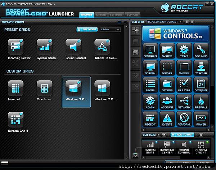Open the Edit Grid selection dropdown
Viewport: 216px width, 170px height.
(x=165, y=22)
